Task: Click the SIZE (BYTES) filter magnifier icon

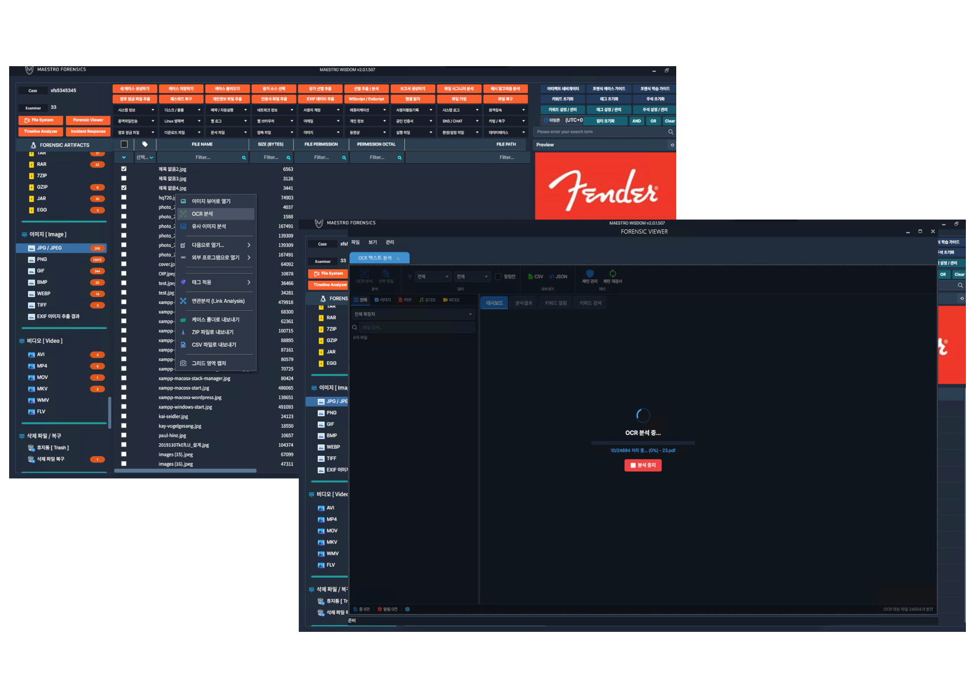Action: click(289, 158)
